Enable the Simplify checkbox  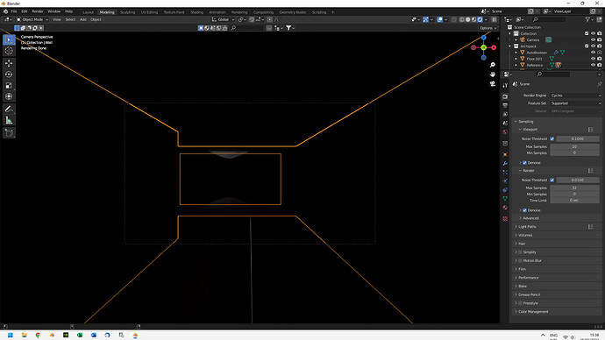[x=520, y=252]
